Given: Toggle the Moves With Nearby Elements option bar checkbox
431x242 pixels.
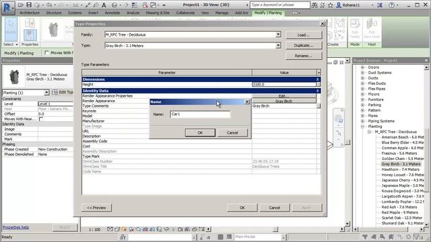Looking at the screenshot, I should point(46,52).
